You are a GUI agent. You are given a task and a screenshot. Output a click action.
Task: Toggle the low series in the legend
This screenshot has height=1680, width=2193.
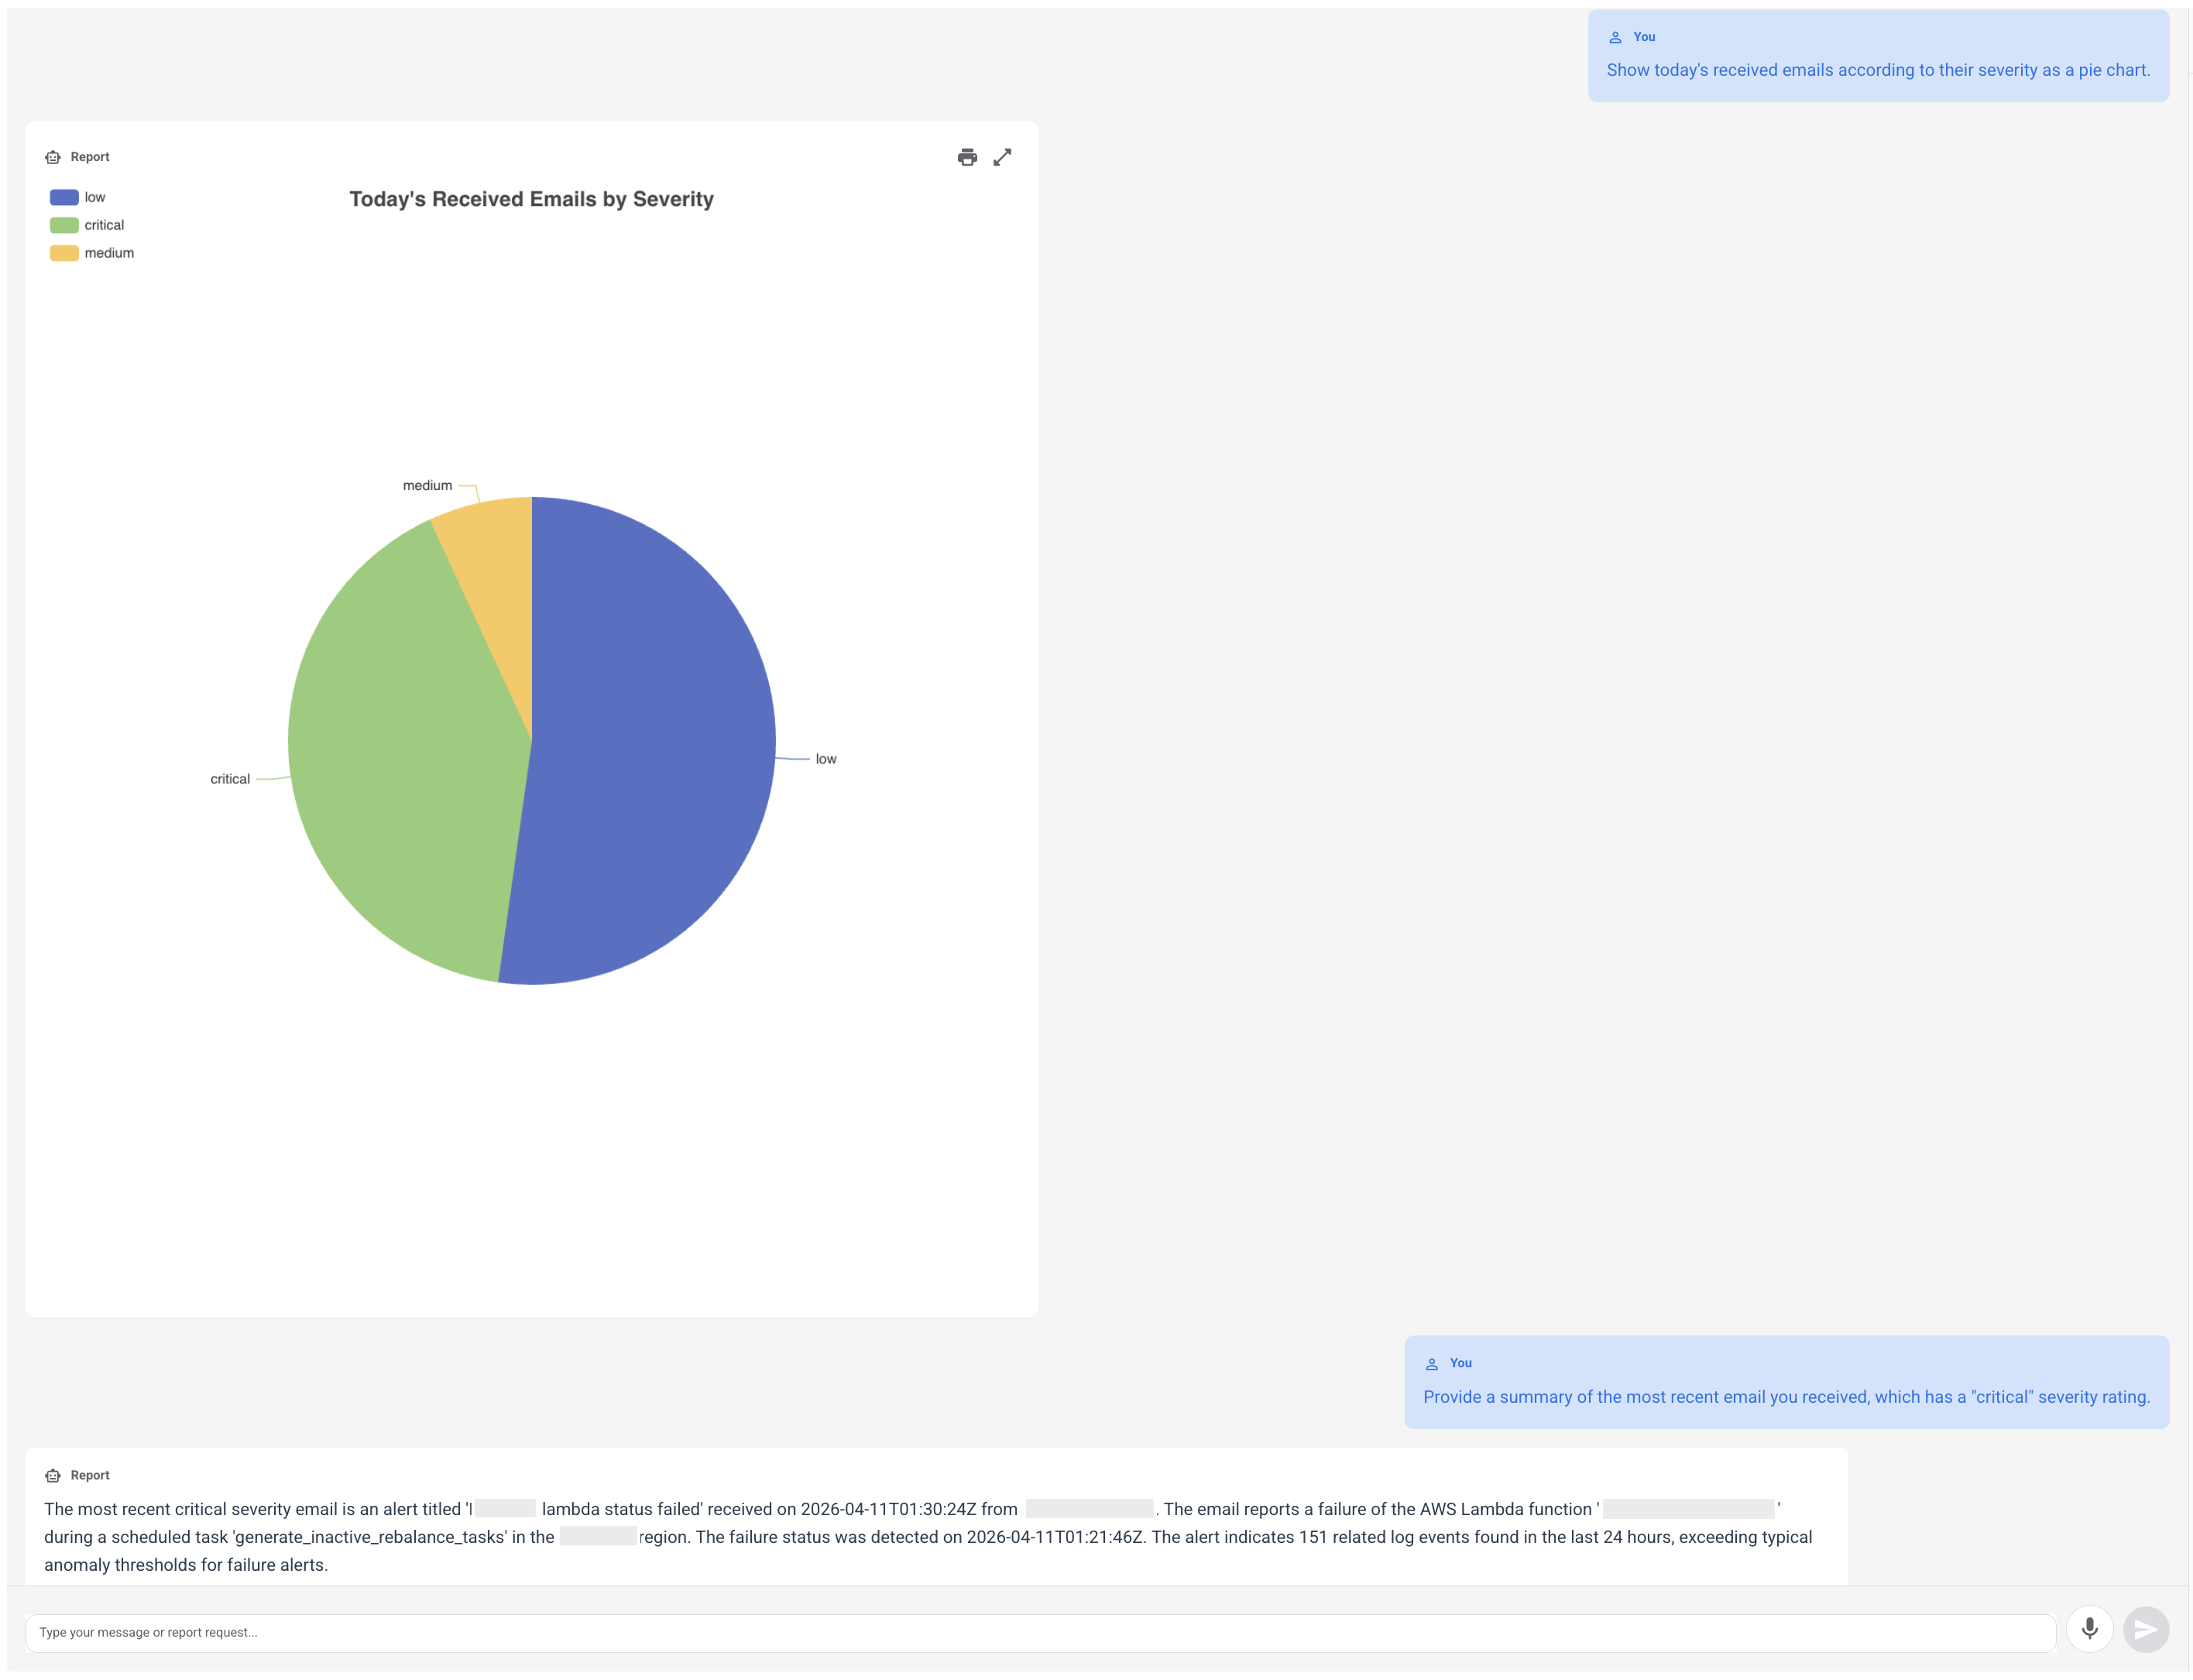point(80,196)
